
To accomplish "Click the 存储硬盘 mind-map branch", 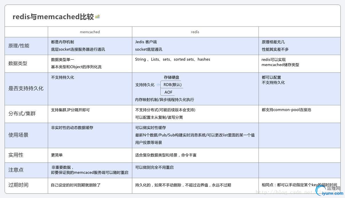I will pyautogui.click(x=171, y=77).
